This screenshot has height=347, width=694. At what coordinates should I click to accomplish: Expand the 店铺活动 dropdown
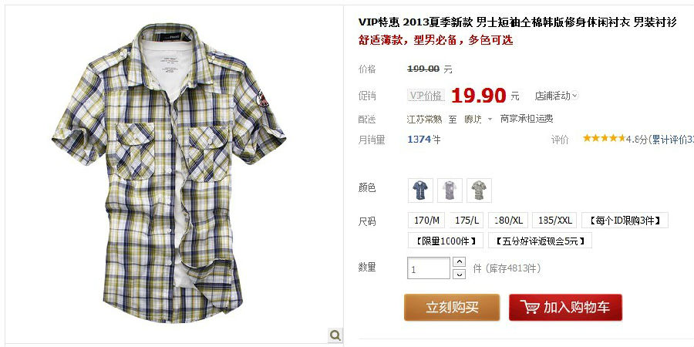pyautogui.click(x=556, y=96)
